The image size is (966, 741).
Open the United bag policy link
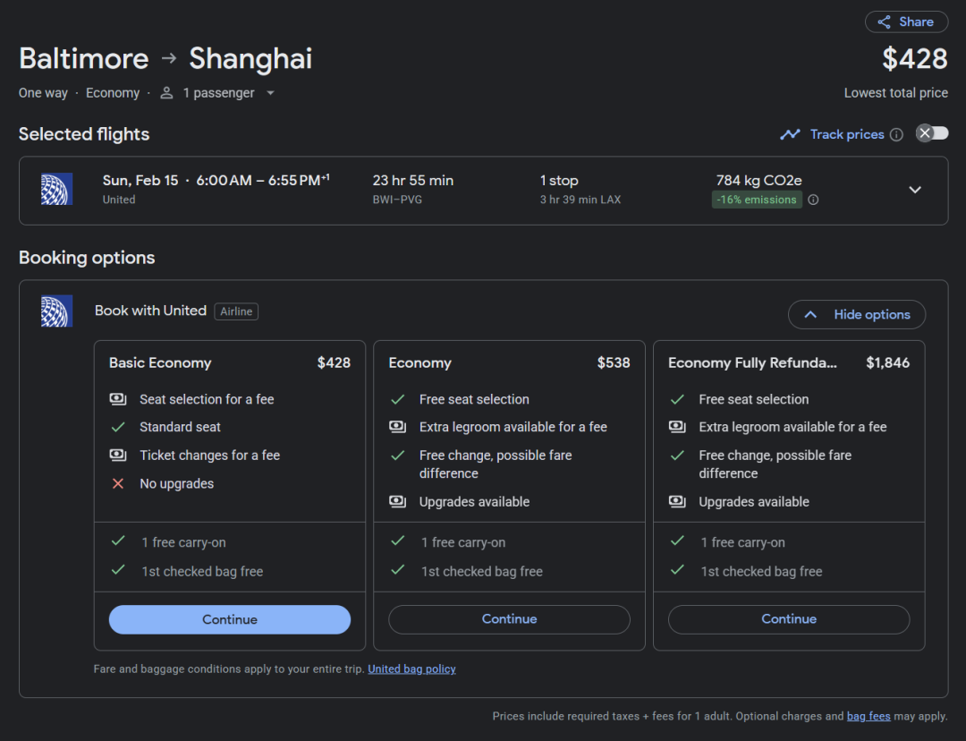[x=411, y=669]
